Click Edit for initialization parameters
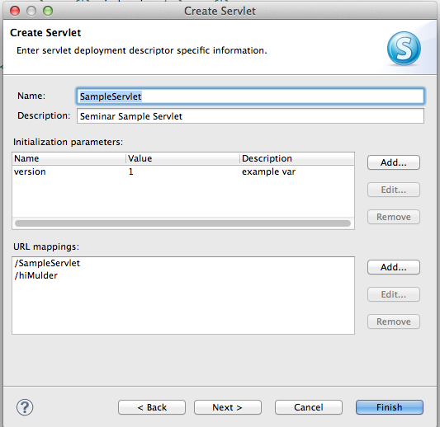This screenshot has height=427, width=440. click(x=394, y=190)
